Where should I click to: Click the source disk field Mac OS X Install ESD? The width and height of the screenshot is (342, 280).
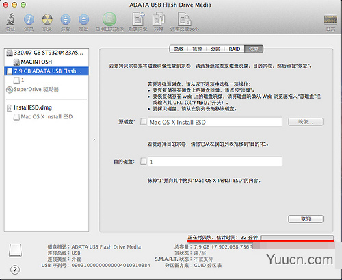215,122
